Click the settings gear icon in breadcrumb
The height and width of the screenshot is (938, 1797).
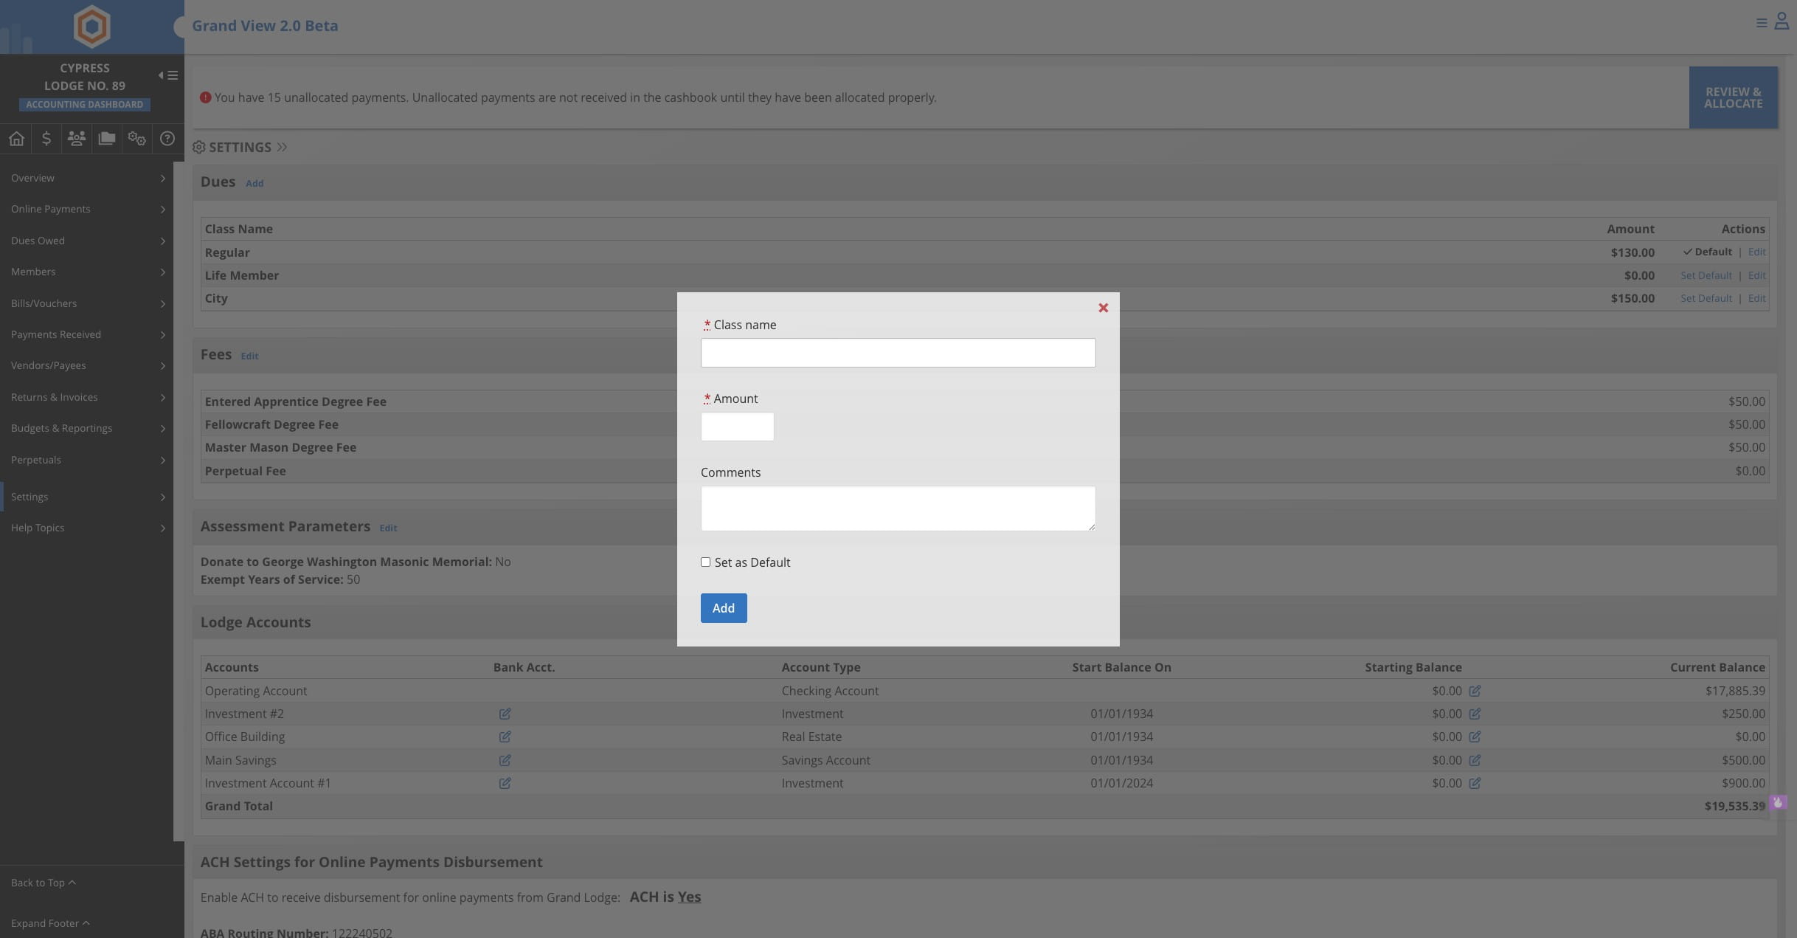pyautogui.click(x=198, y=148)
